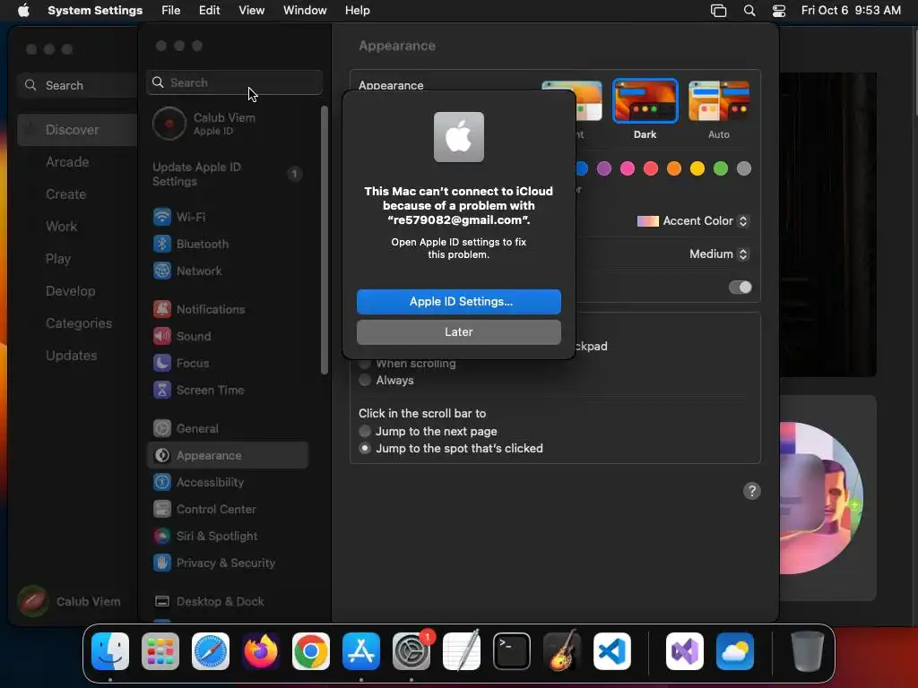Viewport: 918px width, 688px height.
Task: Open the Trash in the Dock
Action: tap(808, 651)
